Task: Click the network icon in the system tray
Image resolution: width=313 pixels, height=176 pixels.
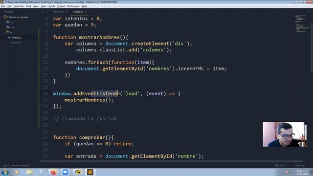Action: (x=291, y=173)
